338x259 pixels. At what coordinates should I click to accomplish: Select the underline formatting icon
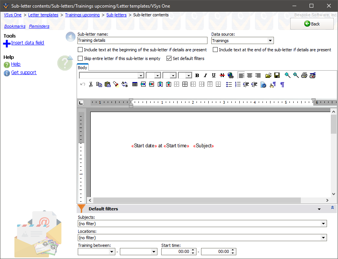(214, 75)
